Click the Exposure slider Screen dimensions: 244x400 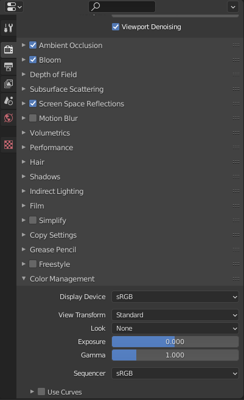point(175,342)
